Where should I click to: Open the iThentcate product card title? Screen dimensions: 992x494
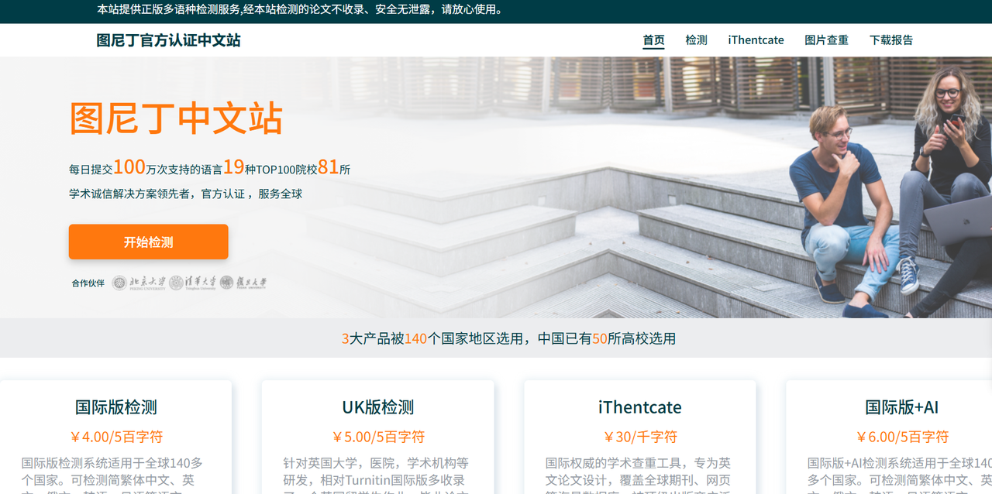coord(640,407)
